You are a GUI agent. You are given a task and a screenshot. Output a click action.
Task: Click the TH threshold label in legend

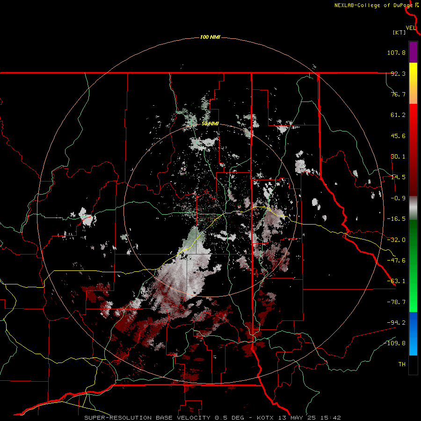coord(402,364)
